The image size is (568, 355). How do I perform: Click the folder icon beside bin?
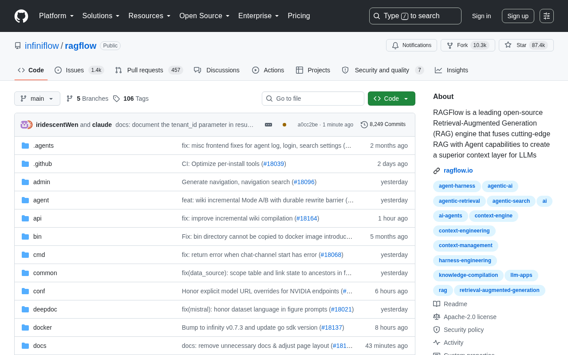click(x=25, y=237)
